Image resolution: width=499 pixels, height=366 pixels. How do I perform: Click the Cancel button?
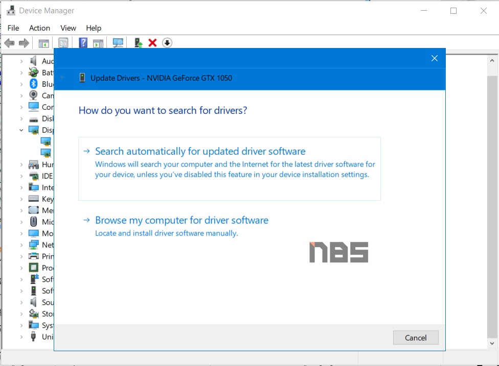(x=415, y=337)
